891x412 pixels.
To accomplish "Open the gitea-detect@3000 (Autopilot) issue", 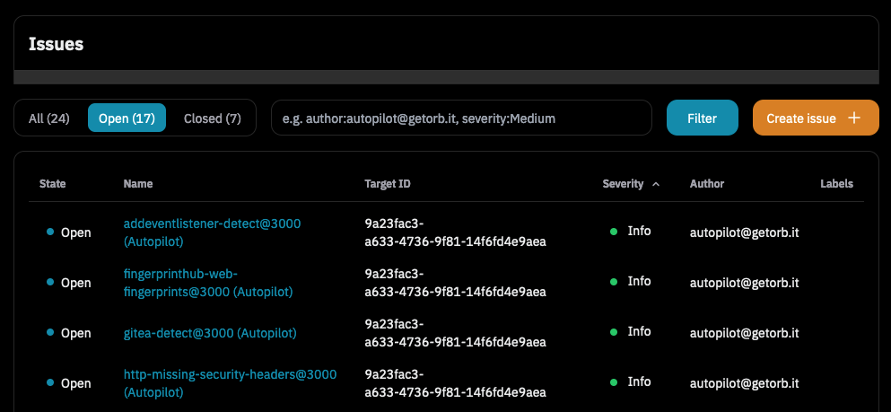I will (x=210, y=333).
